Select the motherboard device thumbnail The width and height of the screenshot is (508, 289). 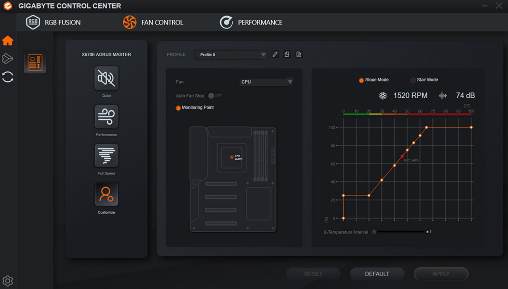[x=35, y=62]
